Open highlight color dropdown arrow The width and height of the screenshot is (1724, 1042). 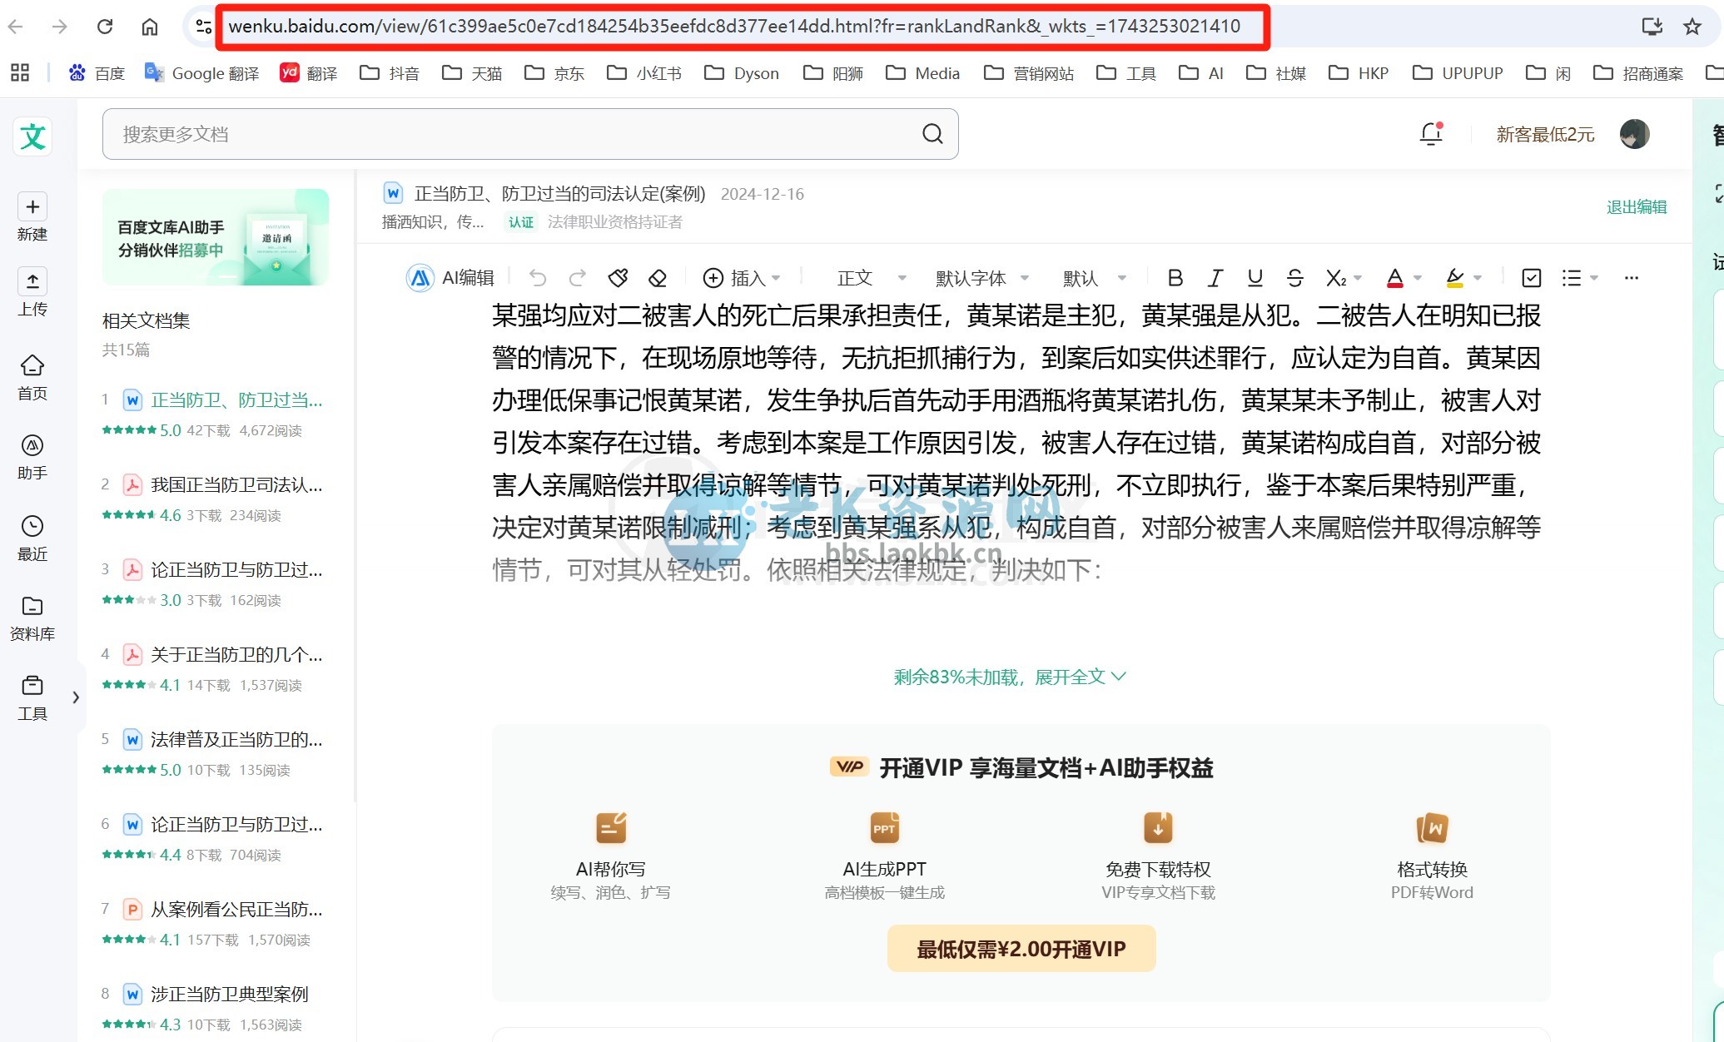(1478, 278)
